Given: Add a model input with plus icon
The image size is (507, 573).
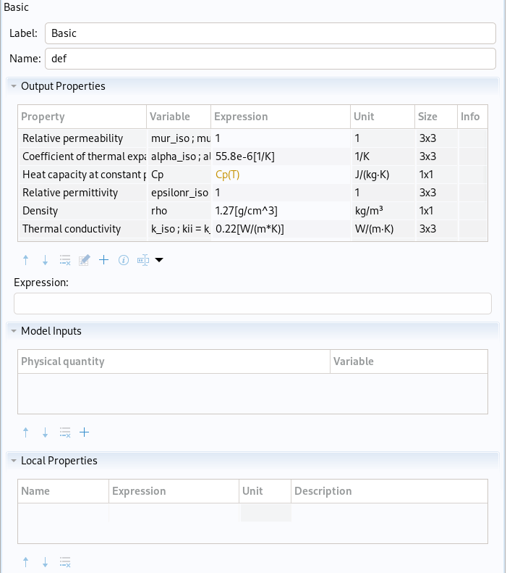Looking at the screenshot, I should click(84, 432).
